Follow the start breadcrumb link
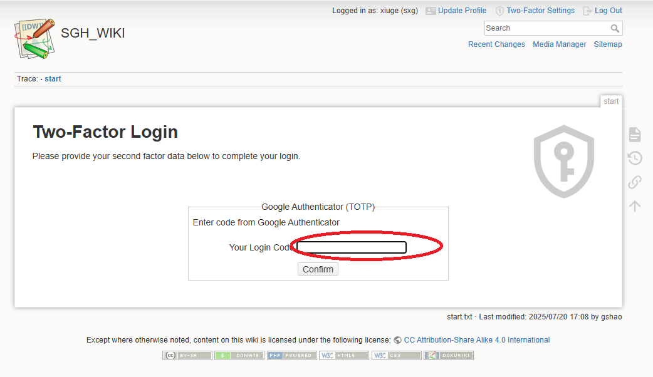The width and height of the screenshot is (653, 377). point(53,78)
